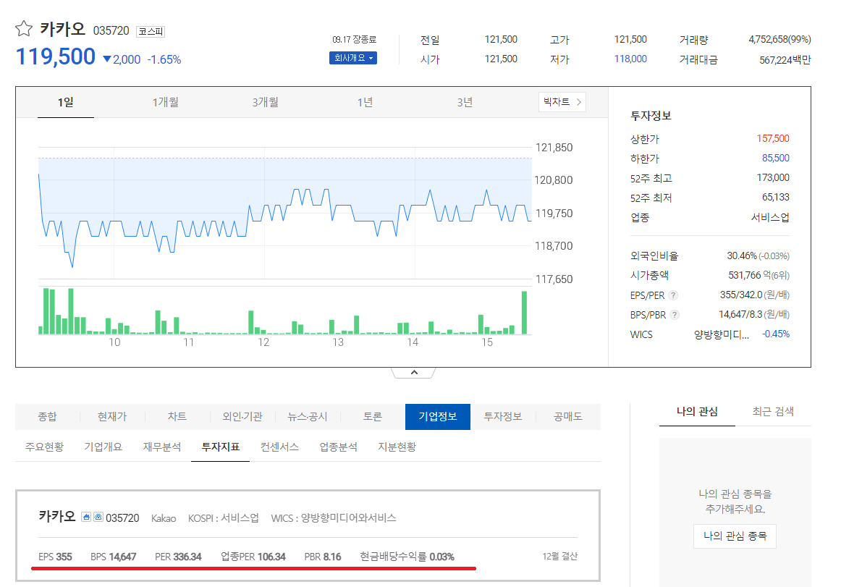The image size is (841, 587).
Task: Click the tall green volume bar at session end
Action: click(x=524, y=313)
